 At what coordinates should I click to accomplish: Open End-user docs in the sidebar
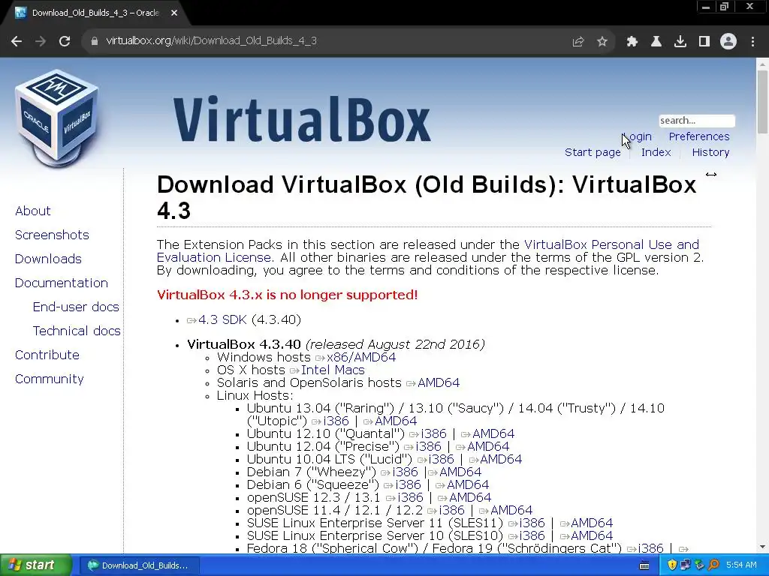76,307
